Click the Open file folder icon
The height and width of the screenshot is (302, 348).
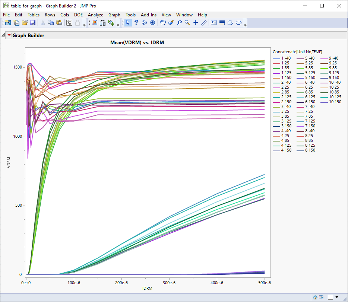tap(25, 23)
